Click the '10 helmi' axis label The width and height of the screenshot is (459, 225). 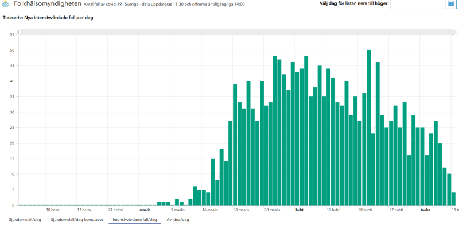point(53,210)
